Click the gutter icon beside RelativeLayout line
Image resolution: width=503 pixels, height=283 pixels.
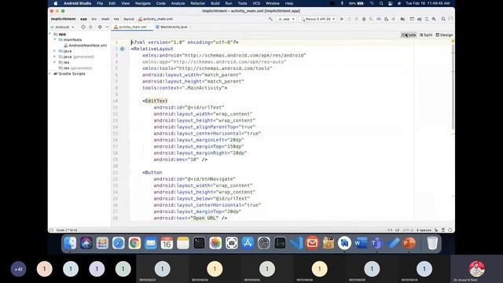(123, 49)
